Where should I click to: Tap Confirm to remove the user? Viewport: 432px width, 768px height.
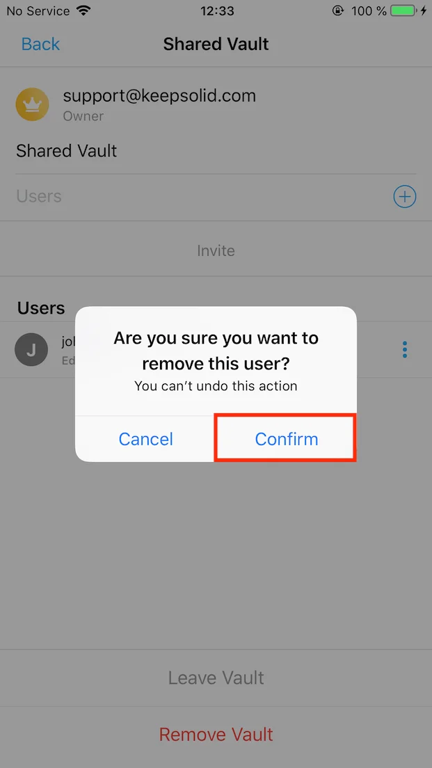pos(286,438)
